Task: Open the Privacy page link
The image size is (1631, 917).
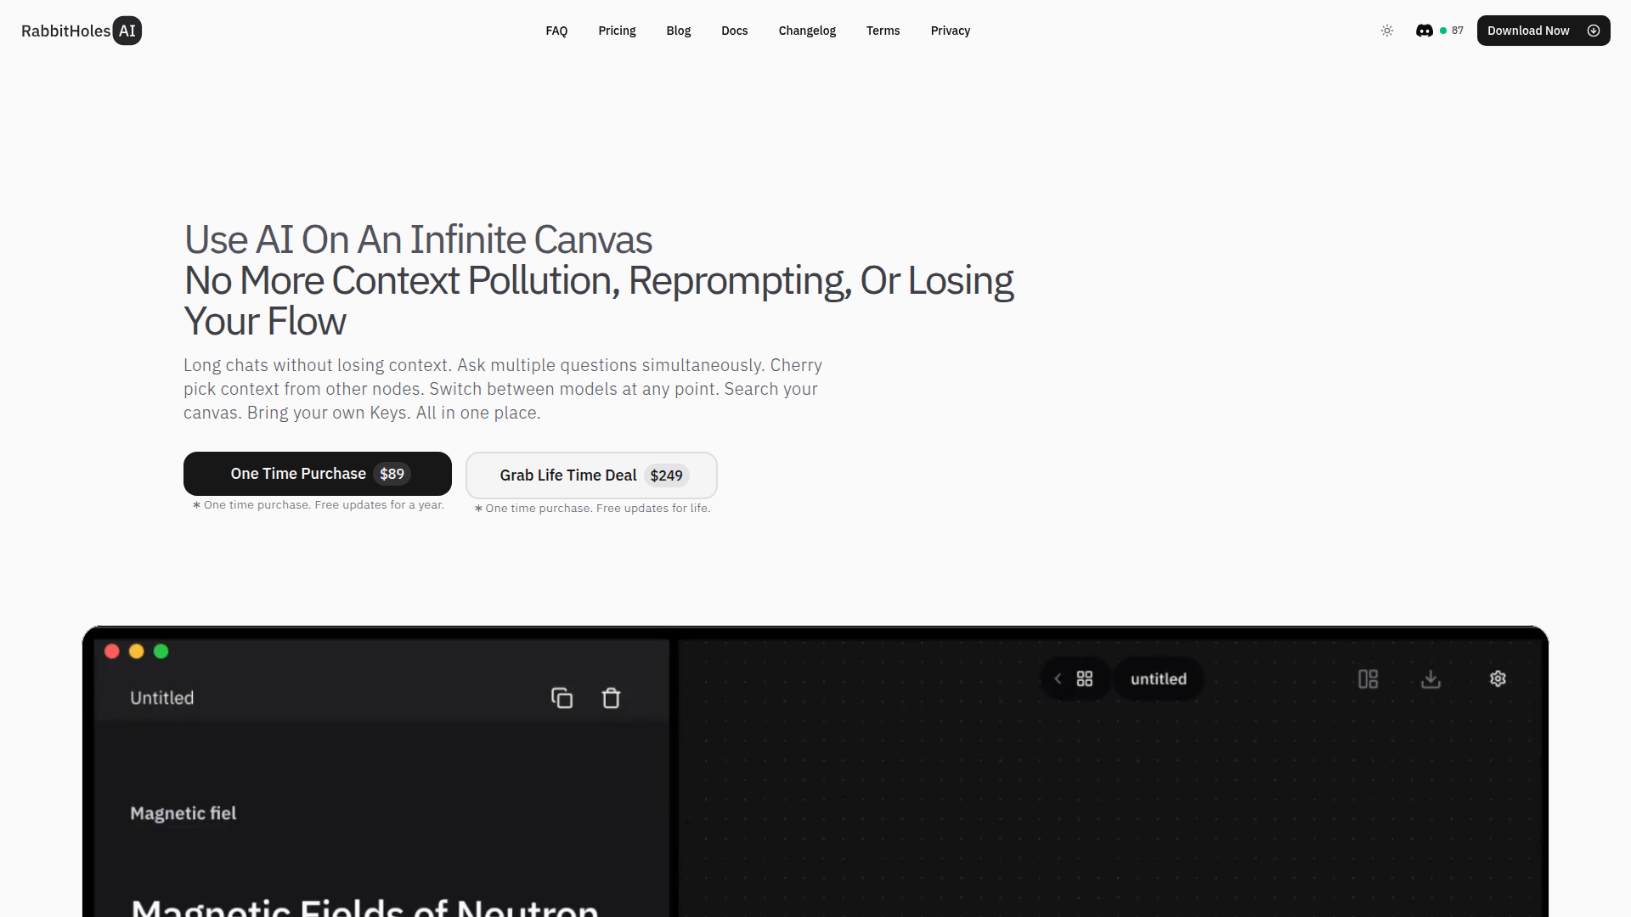Action: pos(950,31)
